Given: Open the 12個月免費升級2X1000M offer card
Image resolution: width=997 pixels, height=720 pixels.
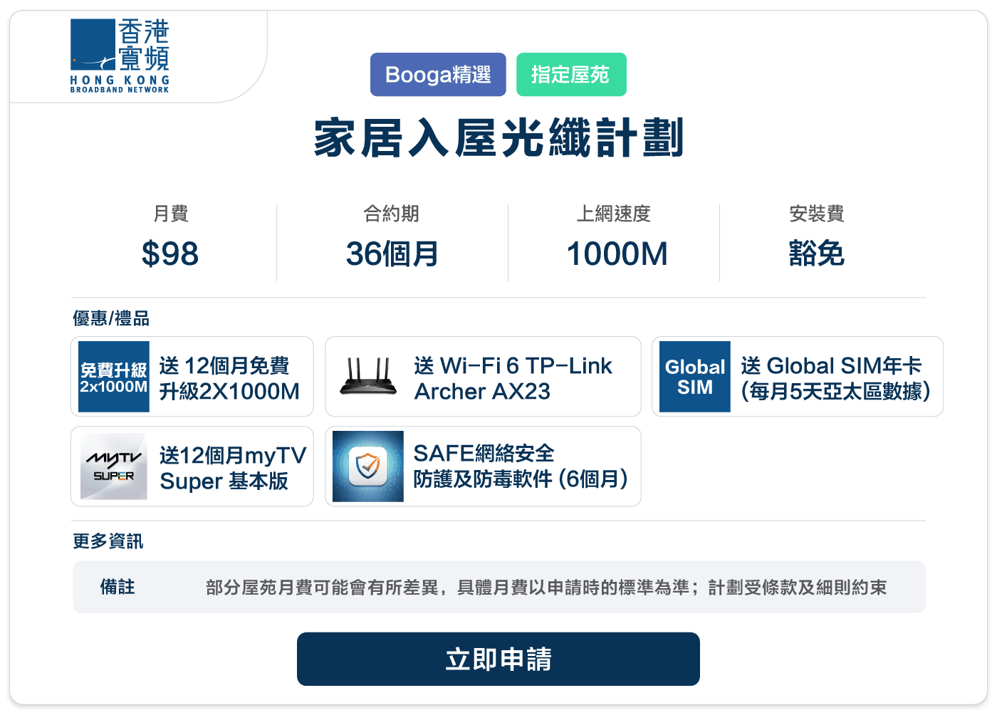Looking at the screenshot, I should tap(192, 376).
